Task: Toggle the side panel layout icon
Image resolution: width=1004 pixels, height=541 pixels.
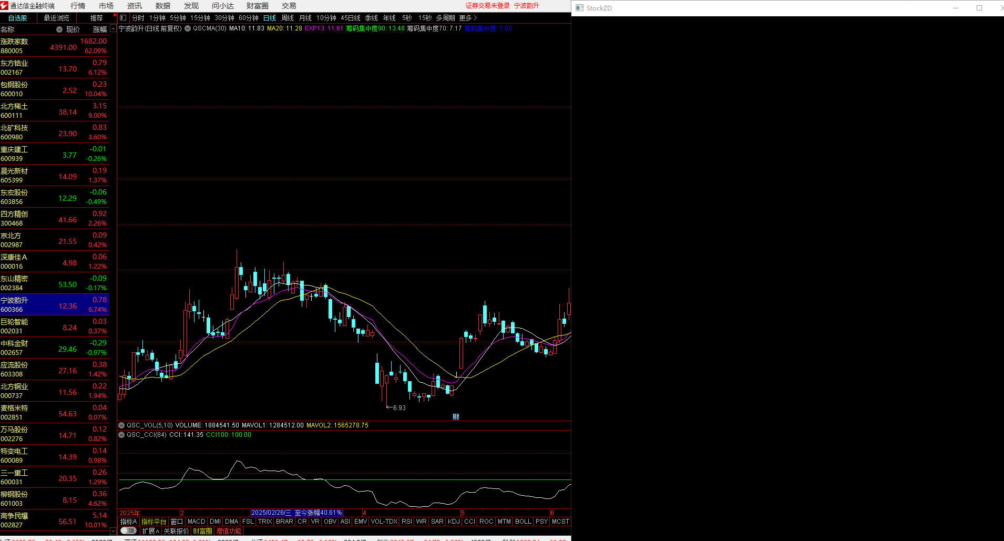Action: (123, 18)
